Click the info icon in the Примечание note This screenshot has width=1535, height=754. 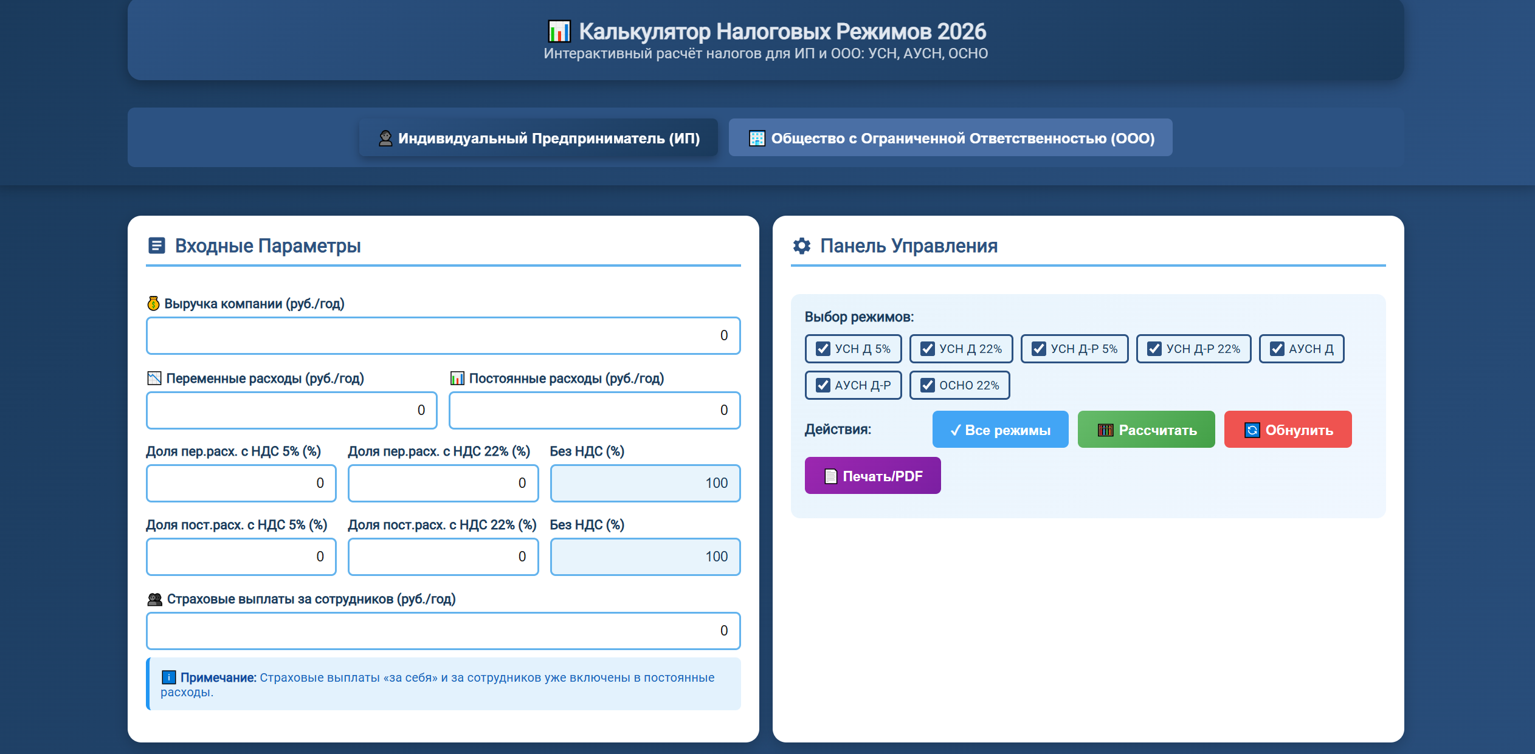click(168, 677)
